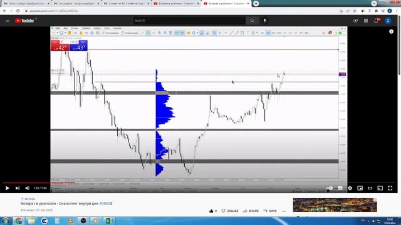Click the DISLIKE button

(x=230, y=211)
